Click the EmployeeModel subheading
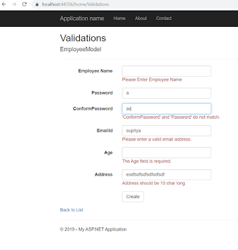Viewport: 238px width, 250px height. coord(81,49)
